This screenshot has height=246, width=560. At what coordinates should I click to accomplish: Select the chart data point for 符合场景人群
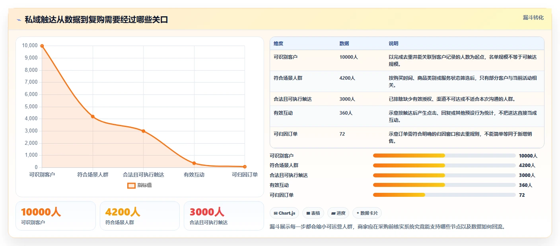93,117
